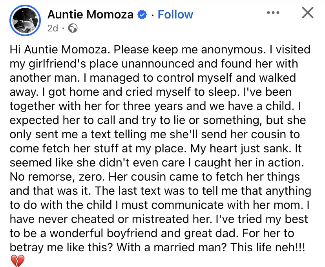
Task: Open the '2d' post timestamp
Action: pos(53,28)
